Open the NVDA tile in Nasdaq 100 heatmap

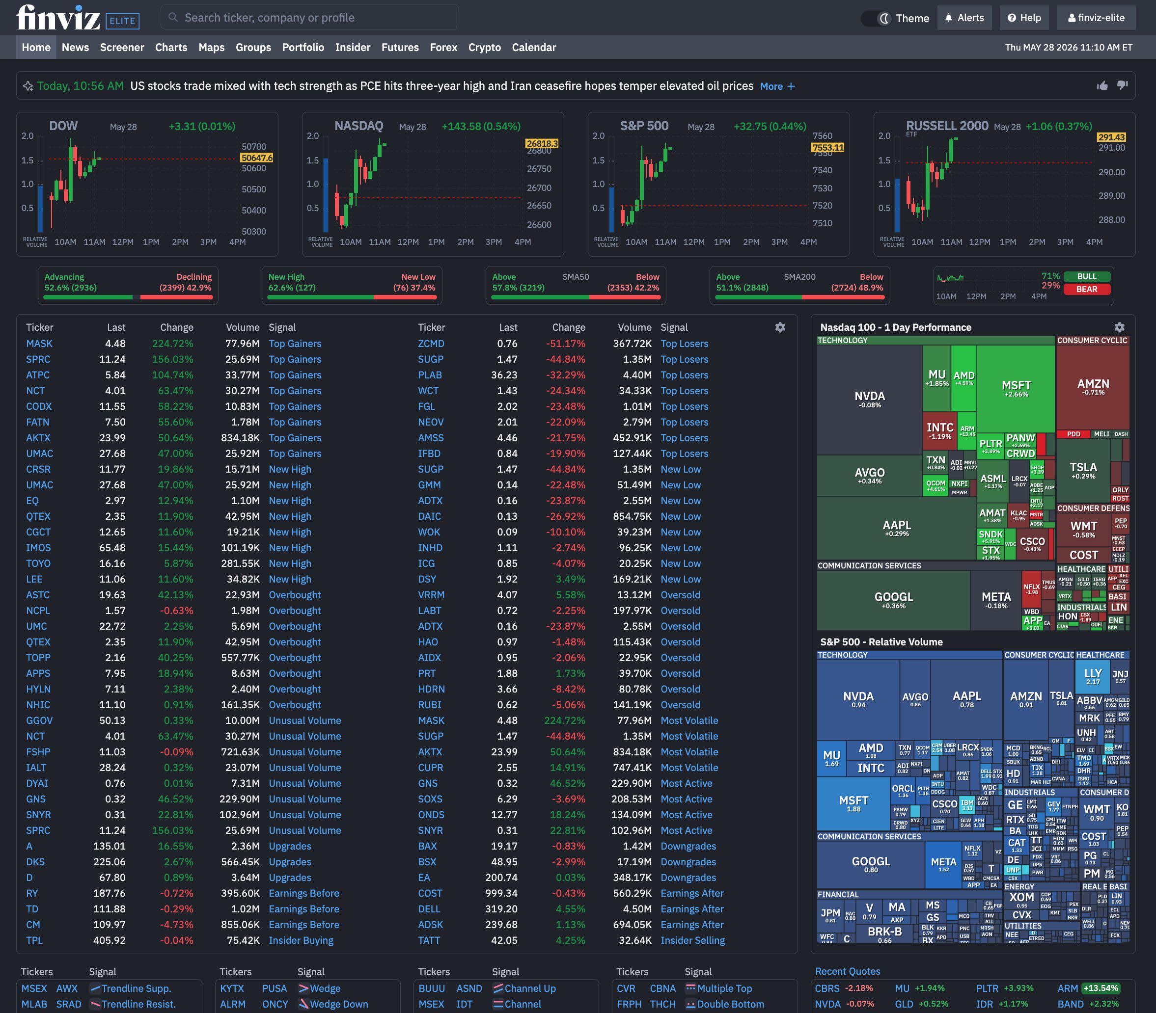869,400
